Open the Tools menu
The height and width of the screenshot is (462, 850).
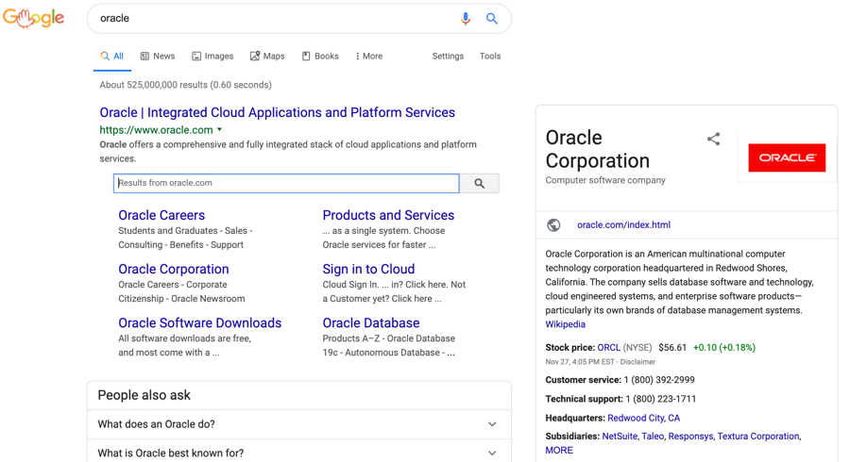click(x=490, y=57)
